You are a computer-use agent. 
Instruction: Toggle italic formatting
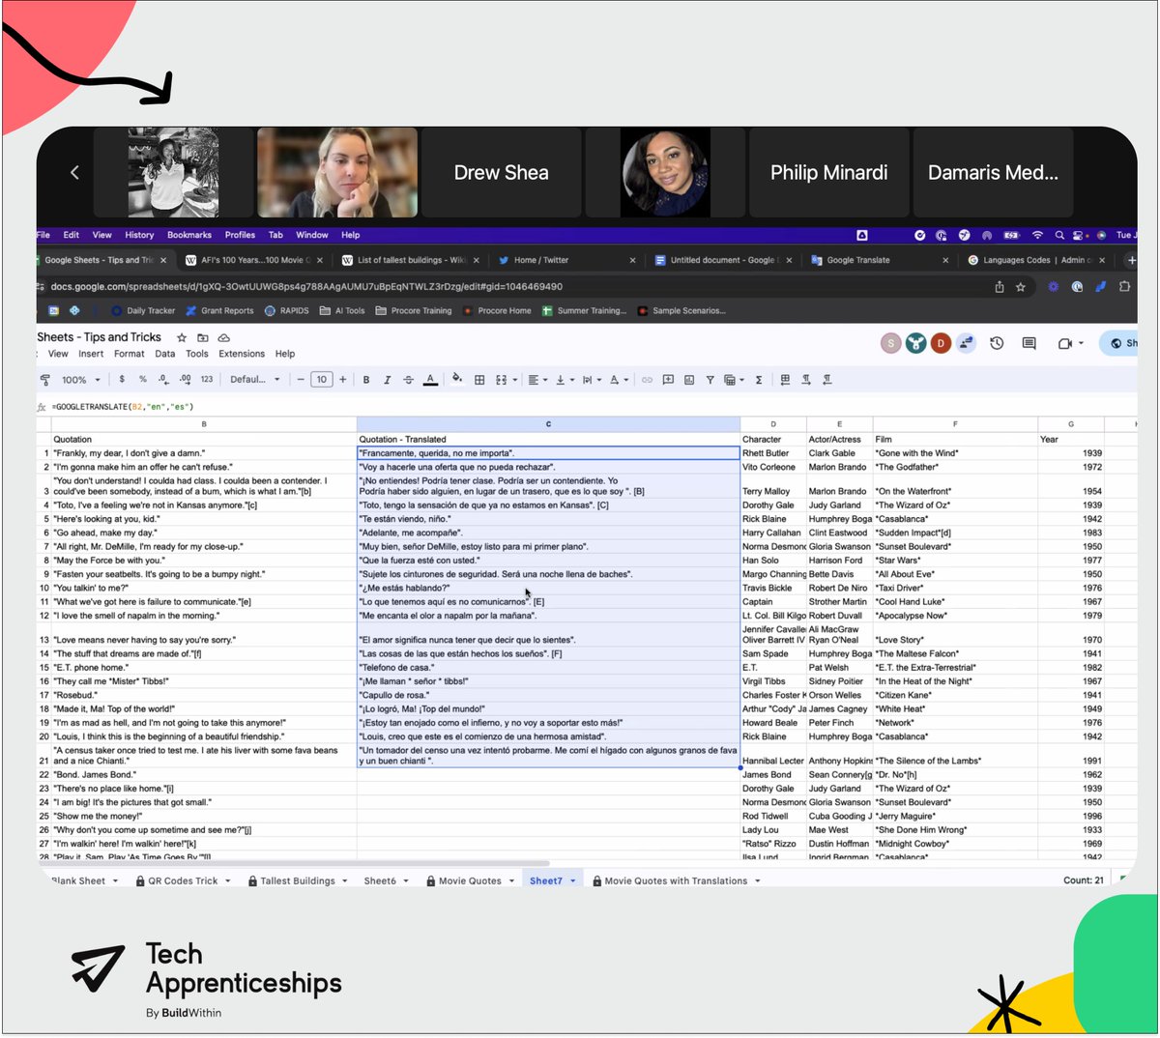click(x=387, y=379)
